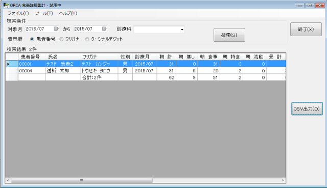Open the ツール(T) menu
The height and width of the screenshot is (188, 327).
(44, 13)
